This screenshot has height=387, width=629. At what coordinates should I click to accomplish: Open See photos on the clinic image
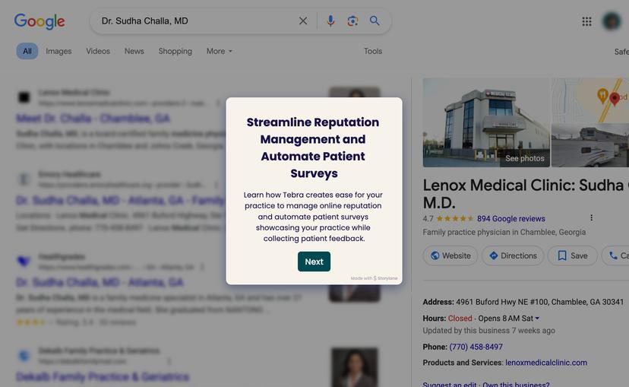click(525, 158)
